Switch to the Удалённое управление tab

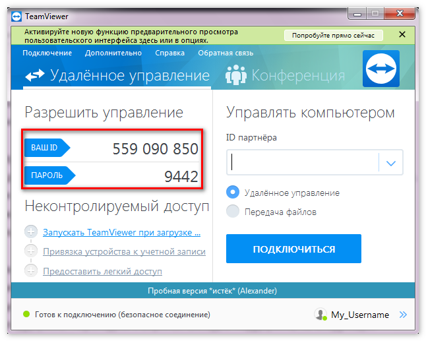[x=117, y=75]
